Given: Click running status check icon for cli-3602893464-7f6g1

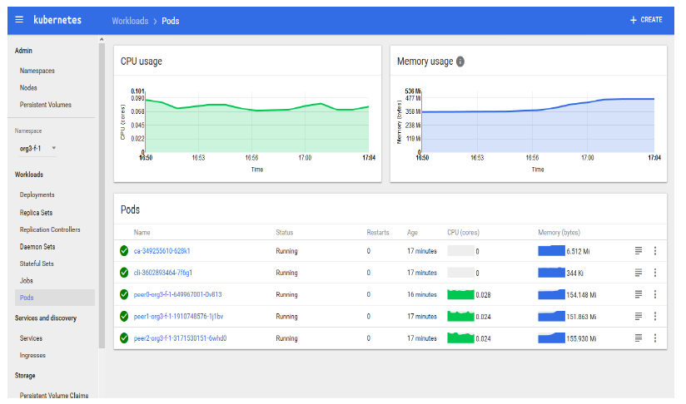Looking at the screenshot, I should tap(124, 273).
